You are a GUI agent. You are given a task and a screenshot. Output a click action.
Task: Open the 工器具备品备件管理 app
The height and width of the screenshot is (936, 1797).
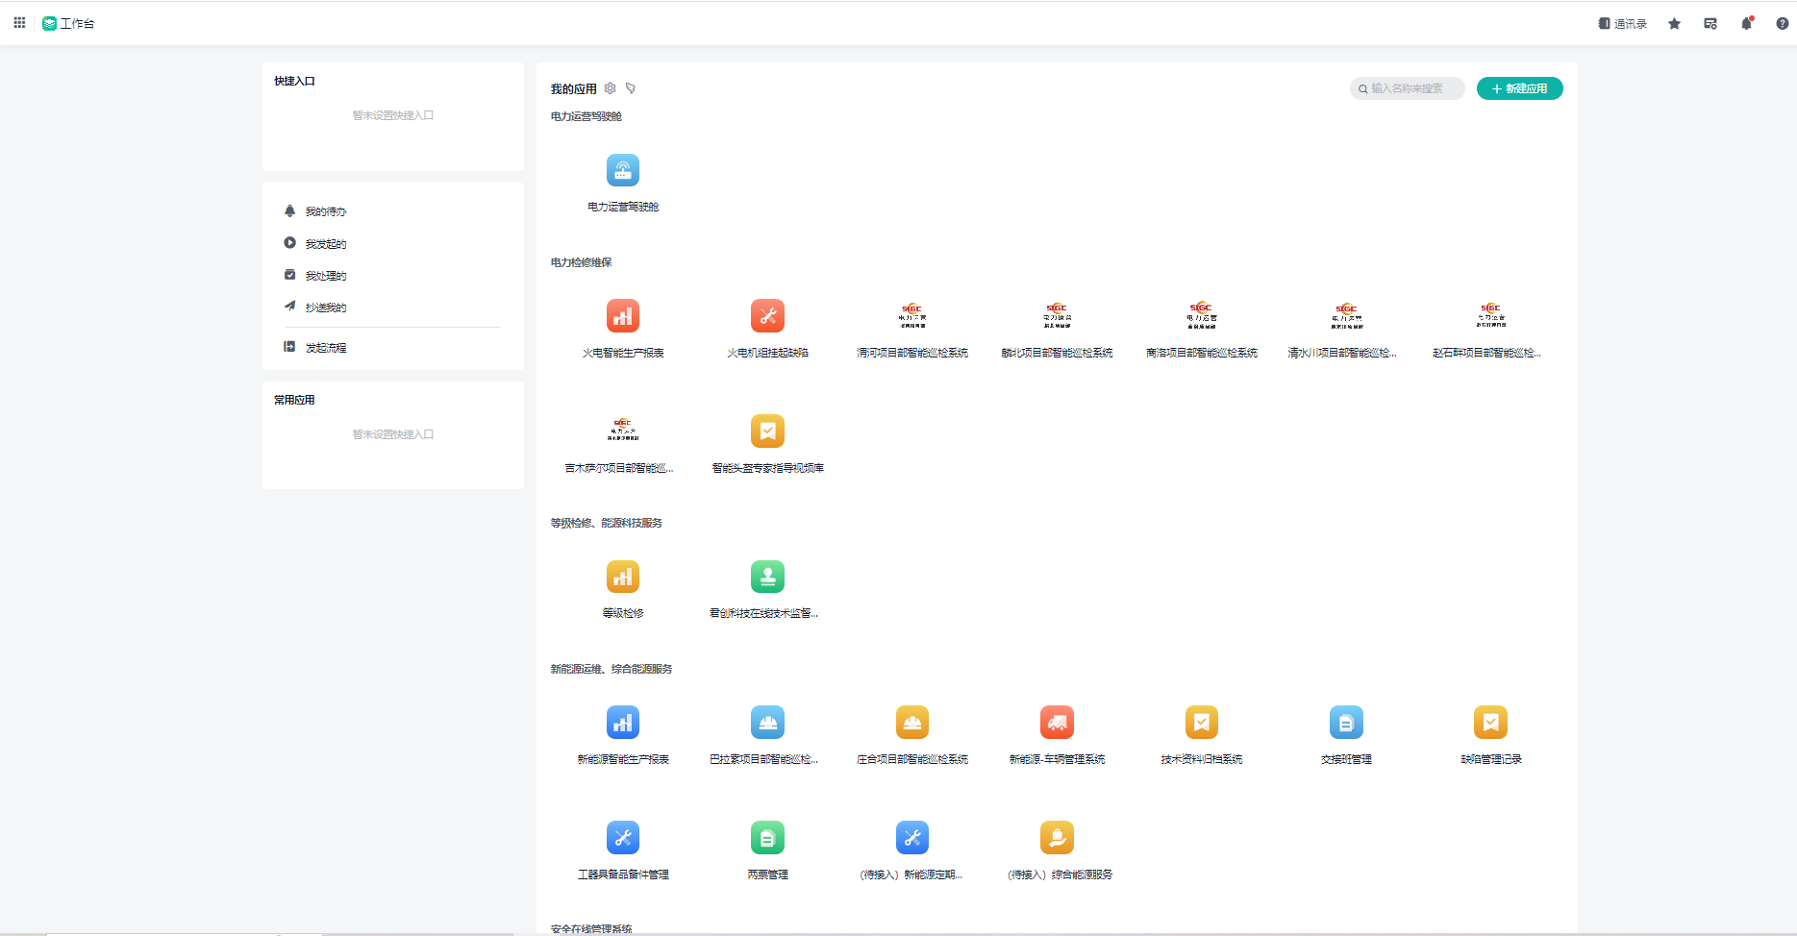click(x=622, y=838)
